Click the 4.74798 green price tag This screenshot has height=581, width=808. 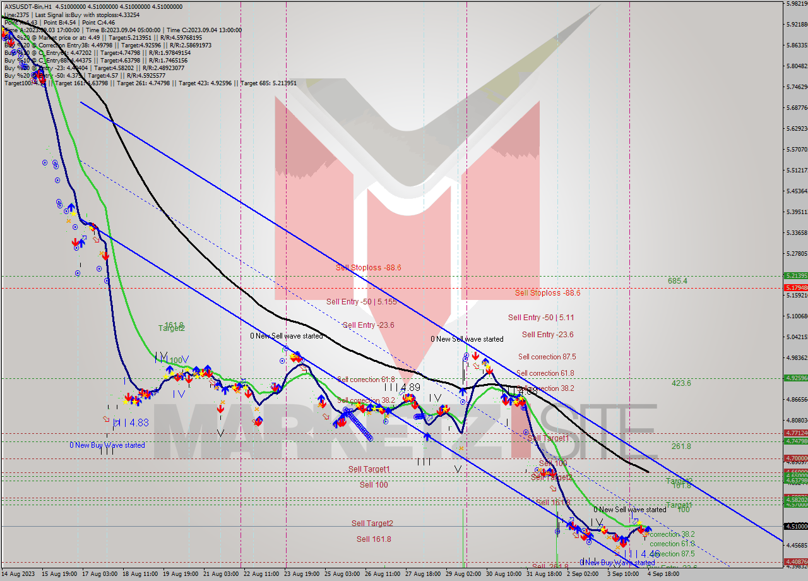pyautogui.click(x=795, y=441)
